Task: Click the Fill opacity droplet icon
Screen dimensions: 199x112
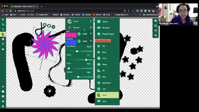Action: tap(79, 34)
